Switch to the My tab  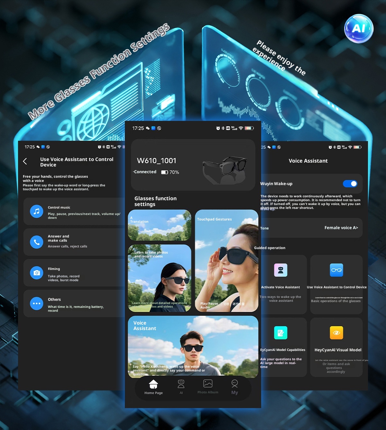tap(235, 386)
